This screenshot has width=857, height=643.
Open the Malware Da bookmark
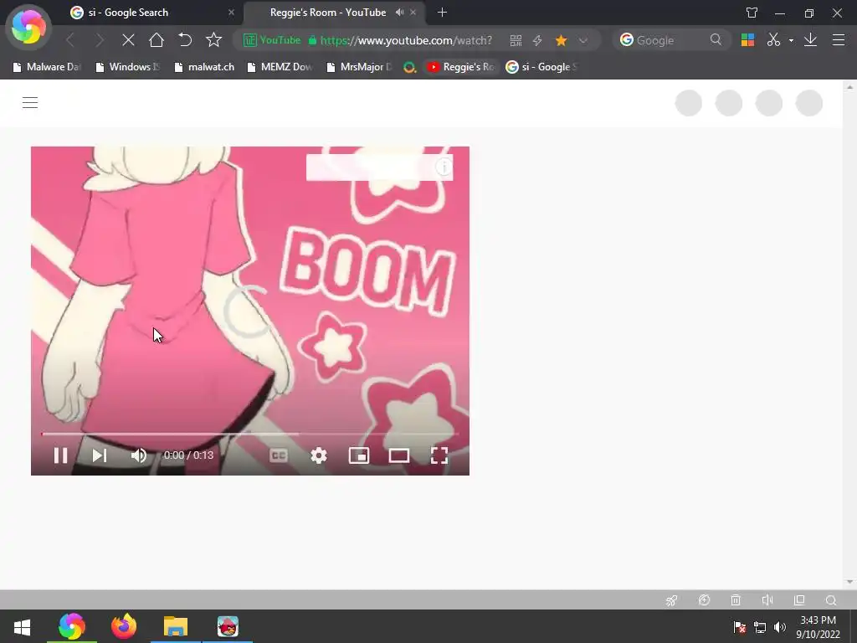click(x=47, y=67)
